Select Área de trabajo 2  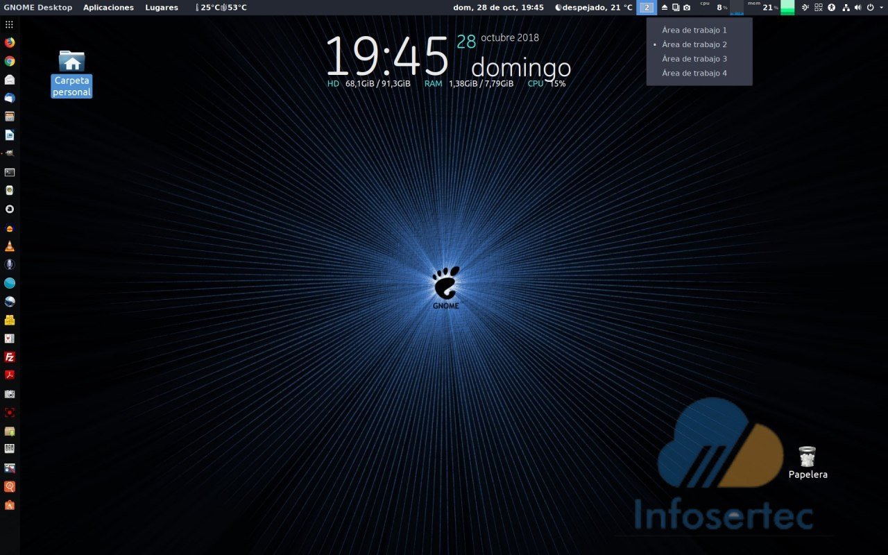click(694, 44)
